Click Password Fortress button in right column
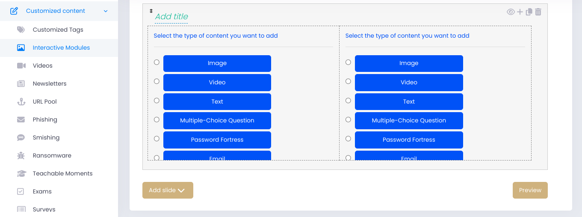Image resolution: width=582 pixels, height=217 pixels. tap(409, 140)
